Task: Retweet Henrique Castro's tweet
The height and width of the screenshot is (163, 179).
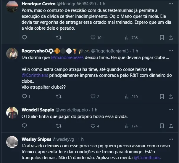Action: (59, 38)
